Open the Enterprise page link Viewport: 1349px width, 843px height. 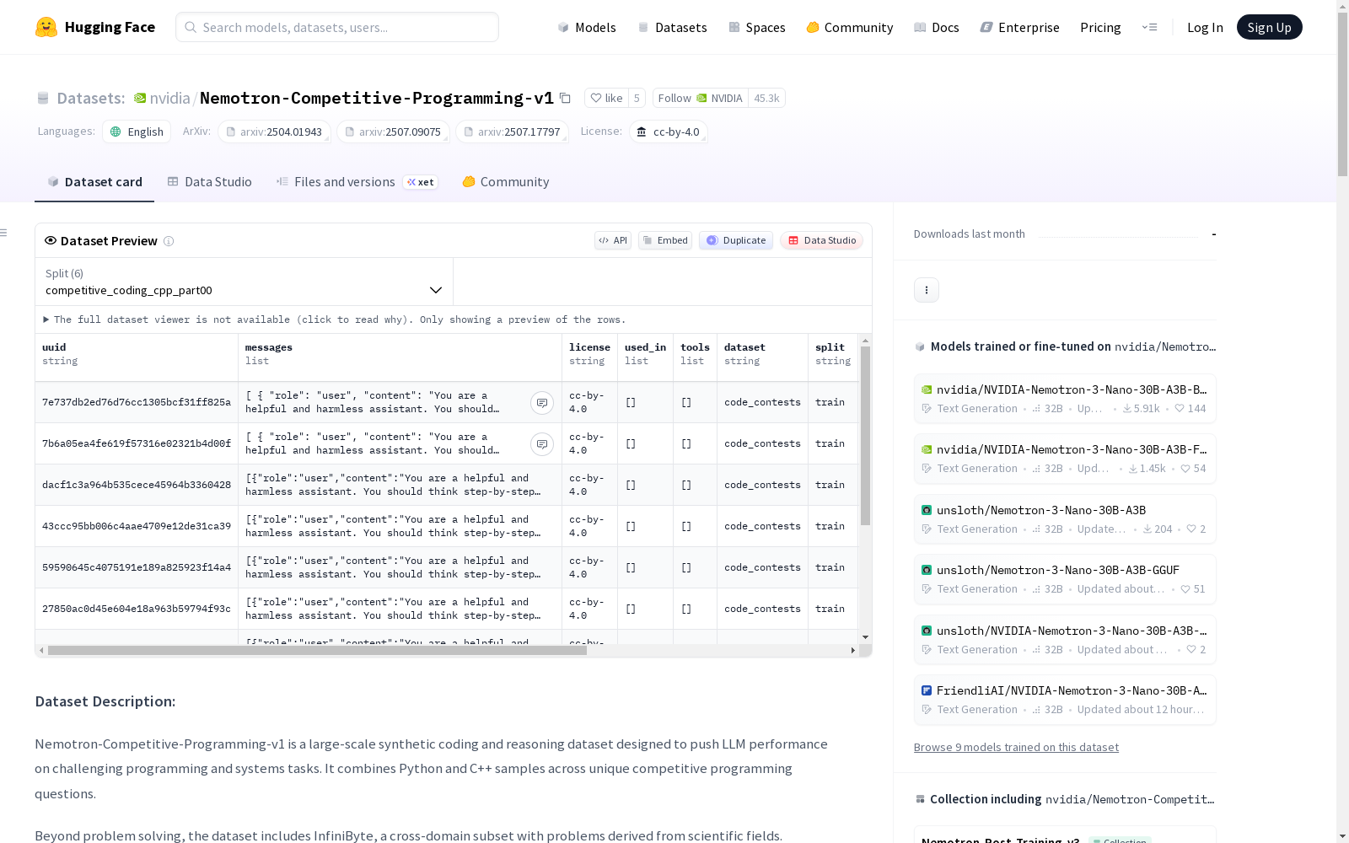coord(1020,27)
